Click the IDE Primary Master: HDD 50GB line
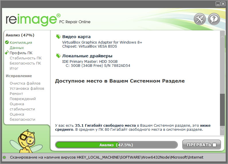 tap(90, 61)
